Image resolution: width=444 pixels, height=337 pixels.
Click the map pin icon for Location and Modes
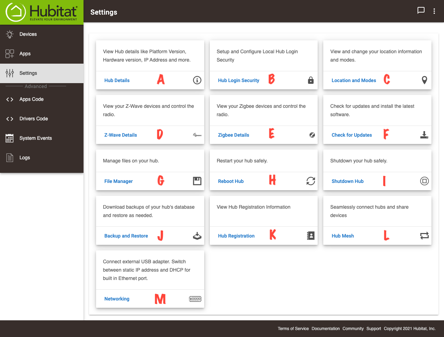pyautogui.click(x=424, y=80)
